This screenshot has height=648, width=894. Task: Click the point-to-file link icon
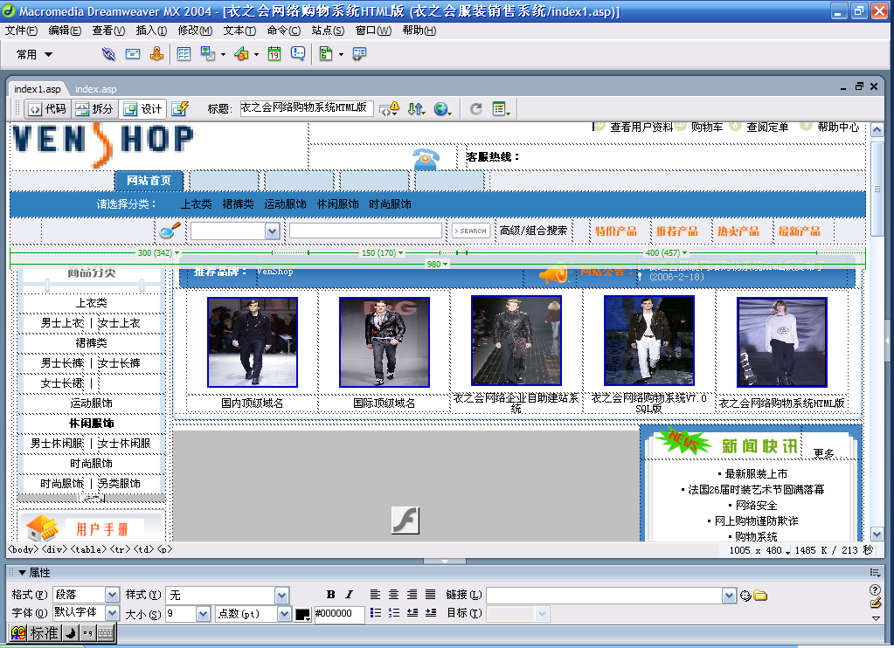coord(745,596)
